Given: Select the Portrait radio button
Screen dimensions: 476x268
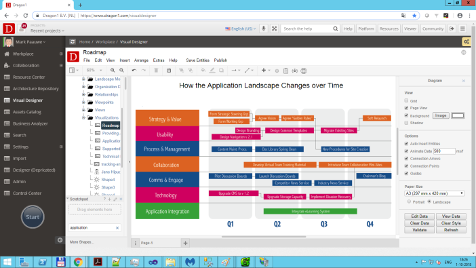Looking at the screenshot, I should click(x=409, y=202).
